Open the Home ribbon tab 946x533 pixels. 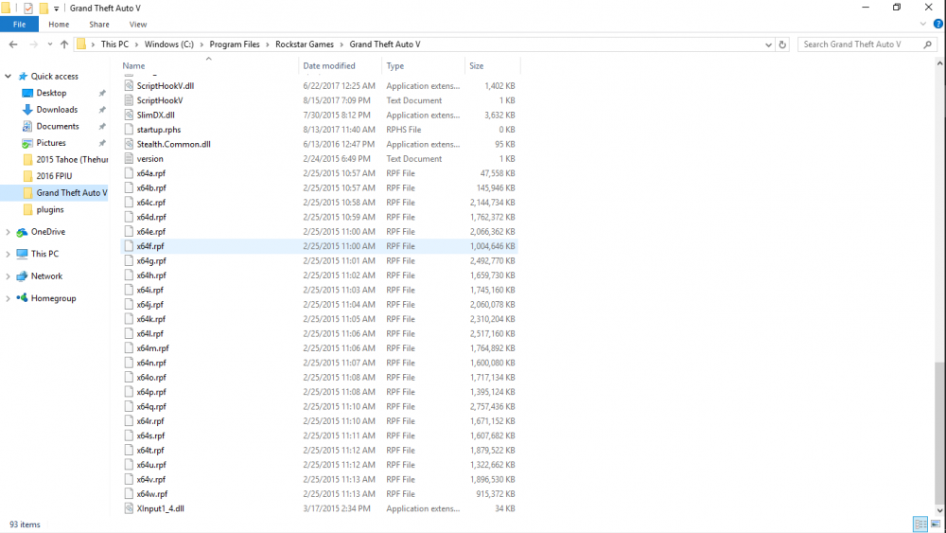(59, 25)
